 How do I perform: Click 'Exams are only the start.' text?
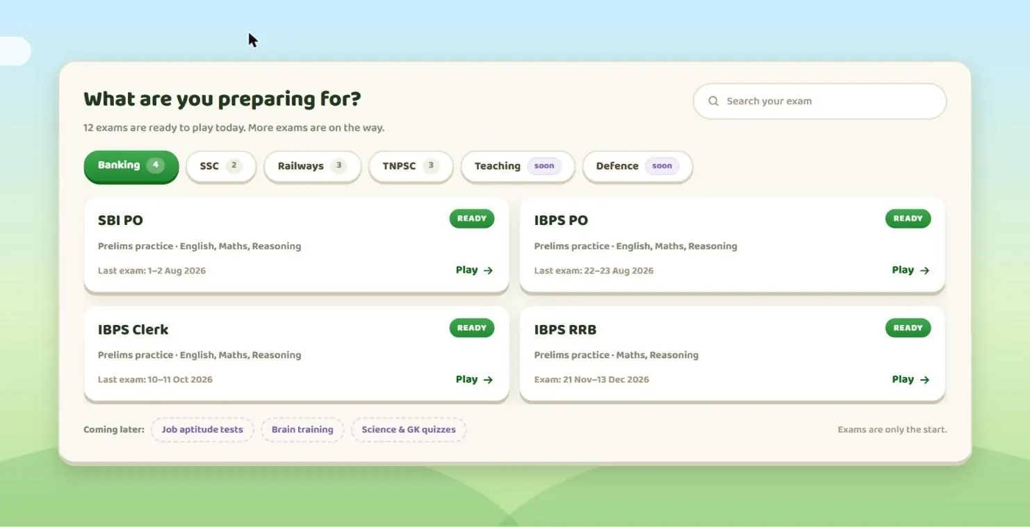pyautogui.click(x=892, y=430)
